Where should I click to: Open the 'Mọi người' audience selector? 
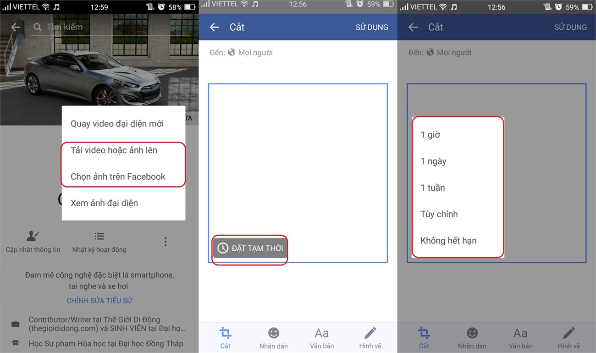coord(255,52)
